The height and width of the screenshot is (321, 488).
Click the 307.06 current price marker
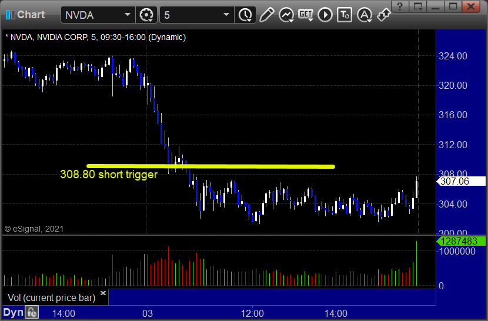coord(461,181)
